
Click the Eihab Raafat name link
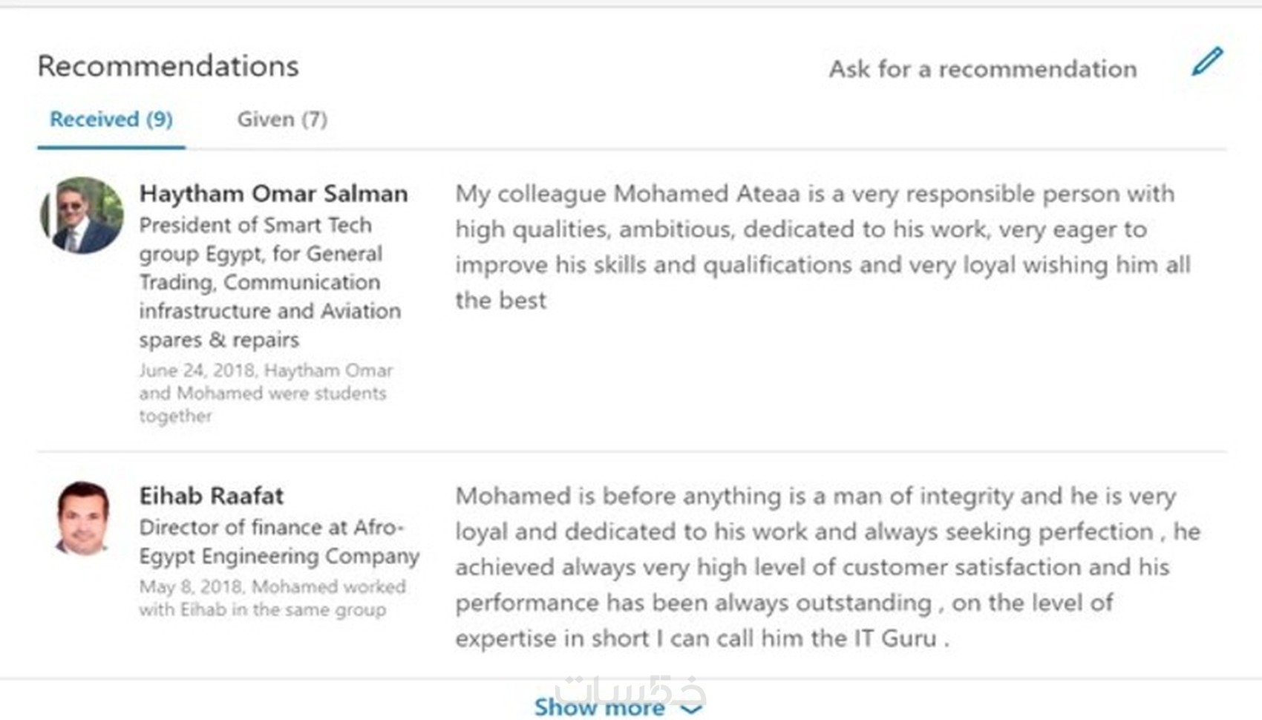[211, 496]
